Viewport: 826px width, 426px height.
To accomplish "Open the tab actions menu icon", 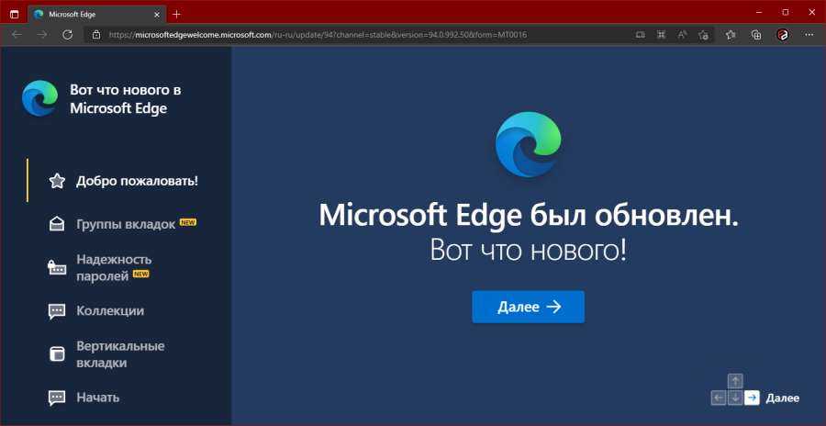I will [14, 15].
